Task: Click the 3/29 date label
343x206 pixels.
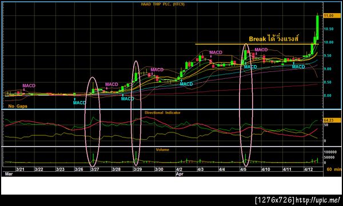Action: point(137,169)
